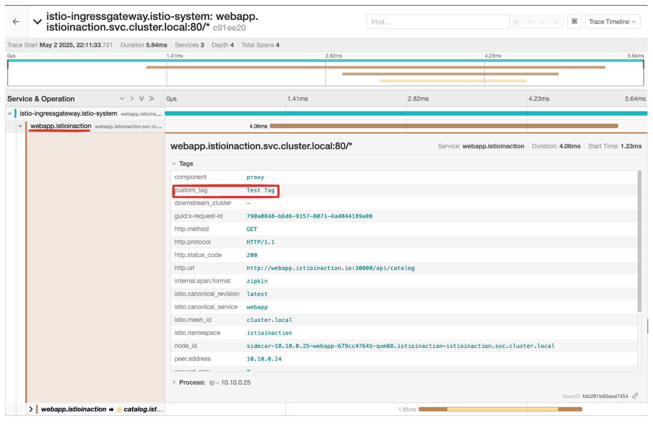Click the yellow catalog span in minimap
The image size is (653, 427).
[x=453, y=81]
